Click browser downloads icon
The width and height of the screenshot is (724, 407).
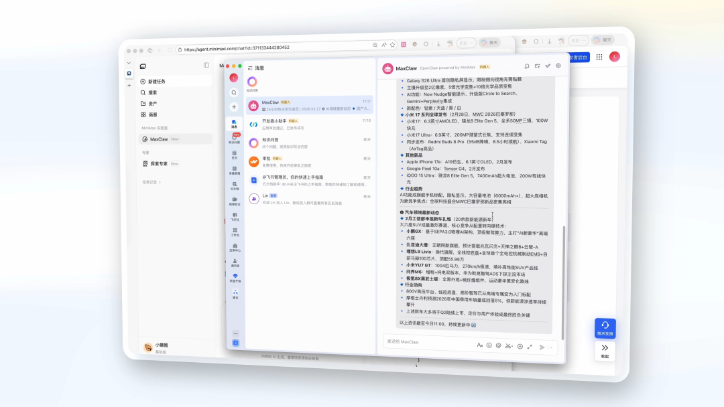[x=438, y=44]
